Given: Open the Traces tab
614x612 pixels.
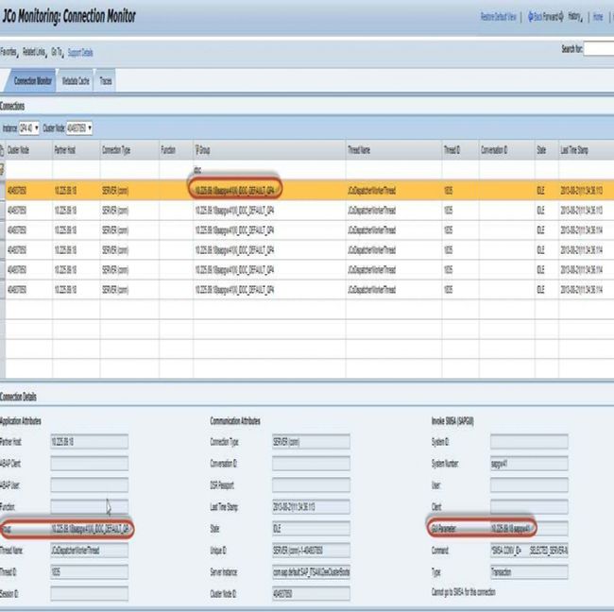Looking at the screenshot, I should (x=106, y=81).
